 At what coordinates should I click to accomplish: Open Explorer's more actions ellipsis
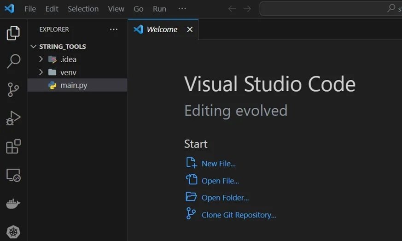coord(114,29)
